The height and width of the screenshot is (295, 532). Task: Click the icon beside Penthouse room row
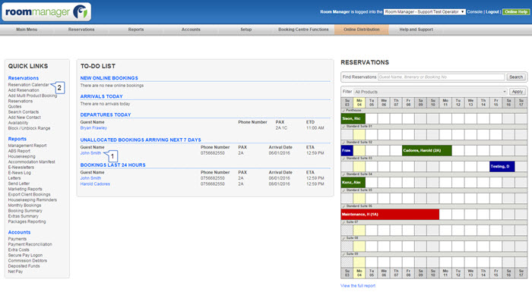pyautogui.click(x=344, y=111)
